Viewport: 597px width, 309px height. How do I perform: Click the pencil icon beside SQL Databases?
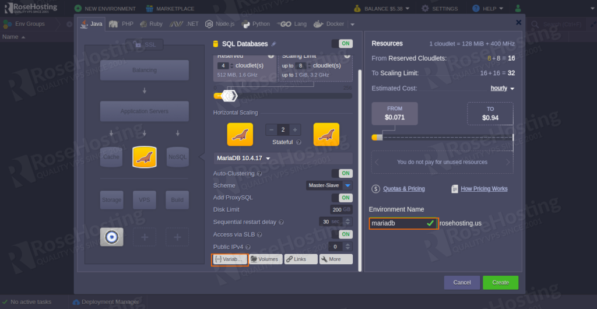point(274,44)
